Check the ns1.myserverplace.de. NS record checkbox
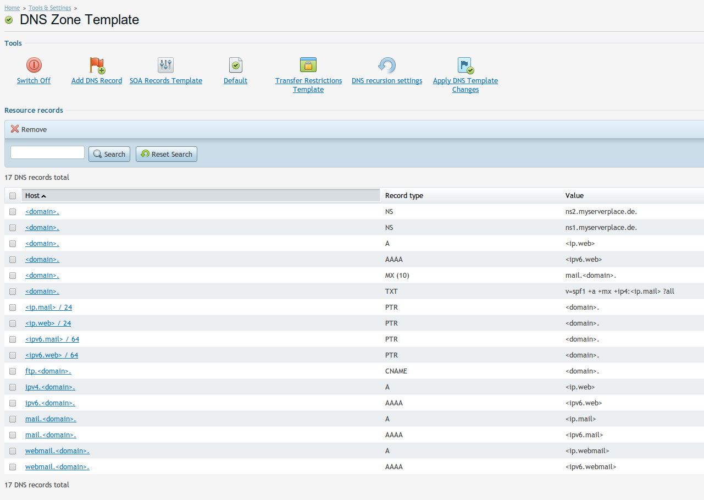Viewport: 704px width, 500px height. tap(13, 228)
